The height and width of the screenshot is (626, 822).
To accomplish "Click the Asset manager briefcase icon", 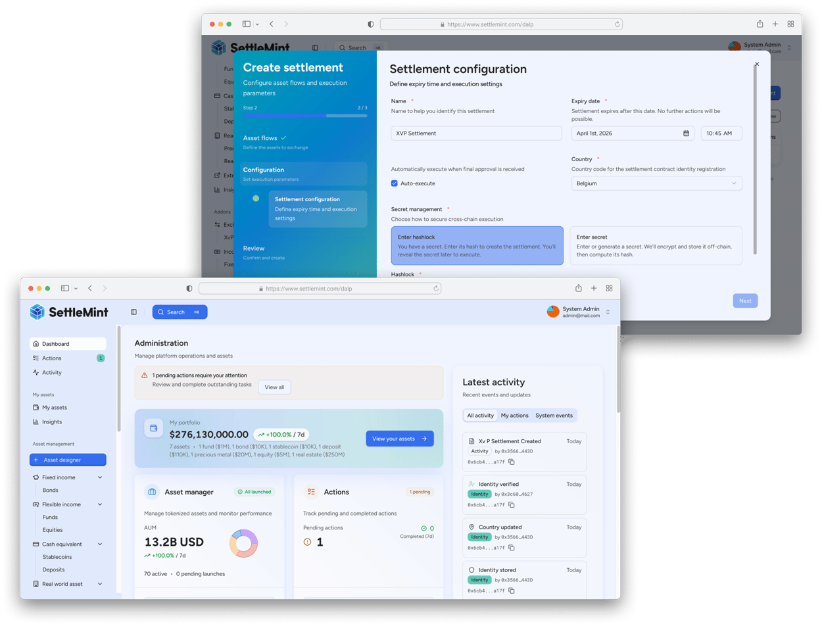I will tap(152, 491).
